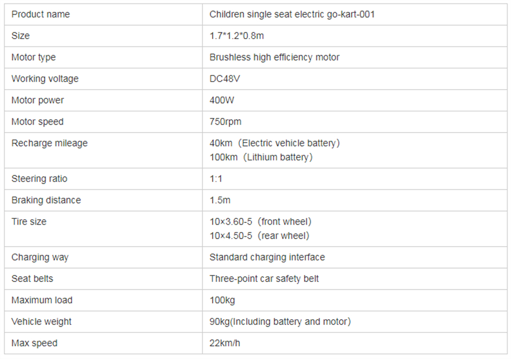Click the 22km/h max speed value

pos(225,343)
